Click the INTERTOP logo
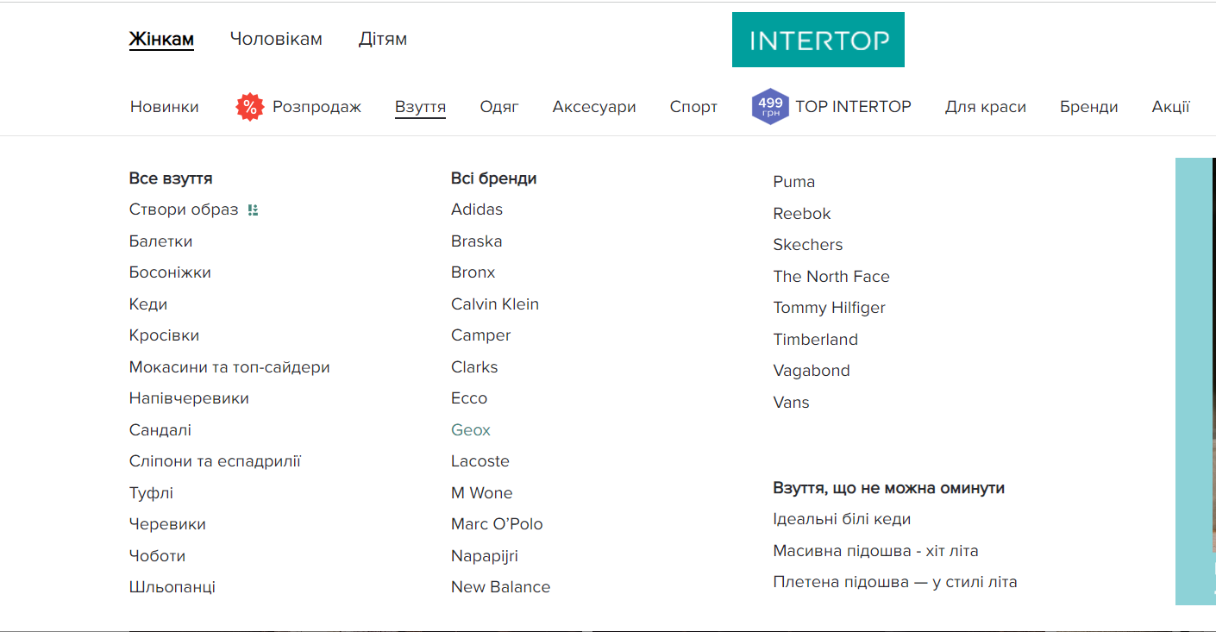1216x632 pixels. 818,40
